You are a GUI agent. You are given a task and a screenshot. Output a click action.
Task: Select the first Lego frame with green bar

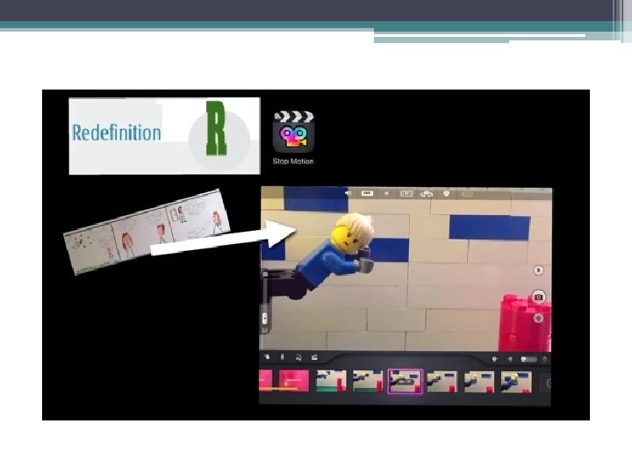tap(331, 381)
